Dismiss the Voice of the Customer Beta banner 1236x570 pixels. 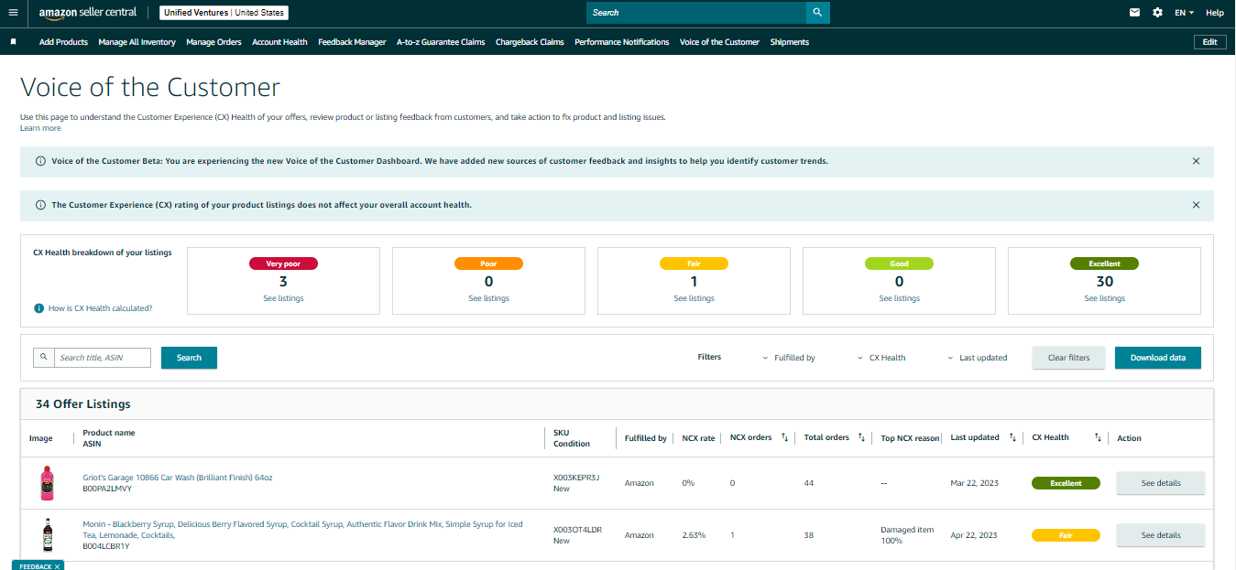(1196, 161)
